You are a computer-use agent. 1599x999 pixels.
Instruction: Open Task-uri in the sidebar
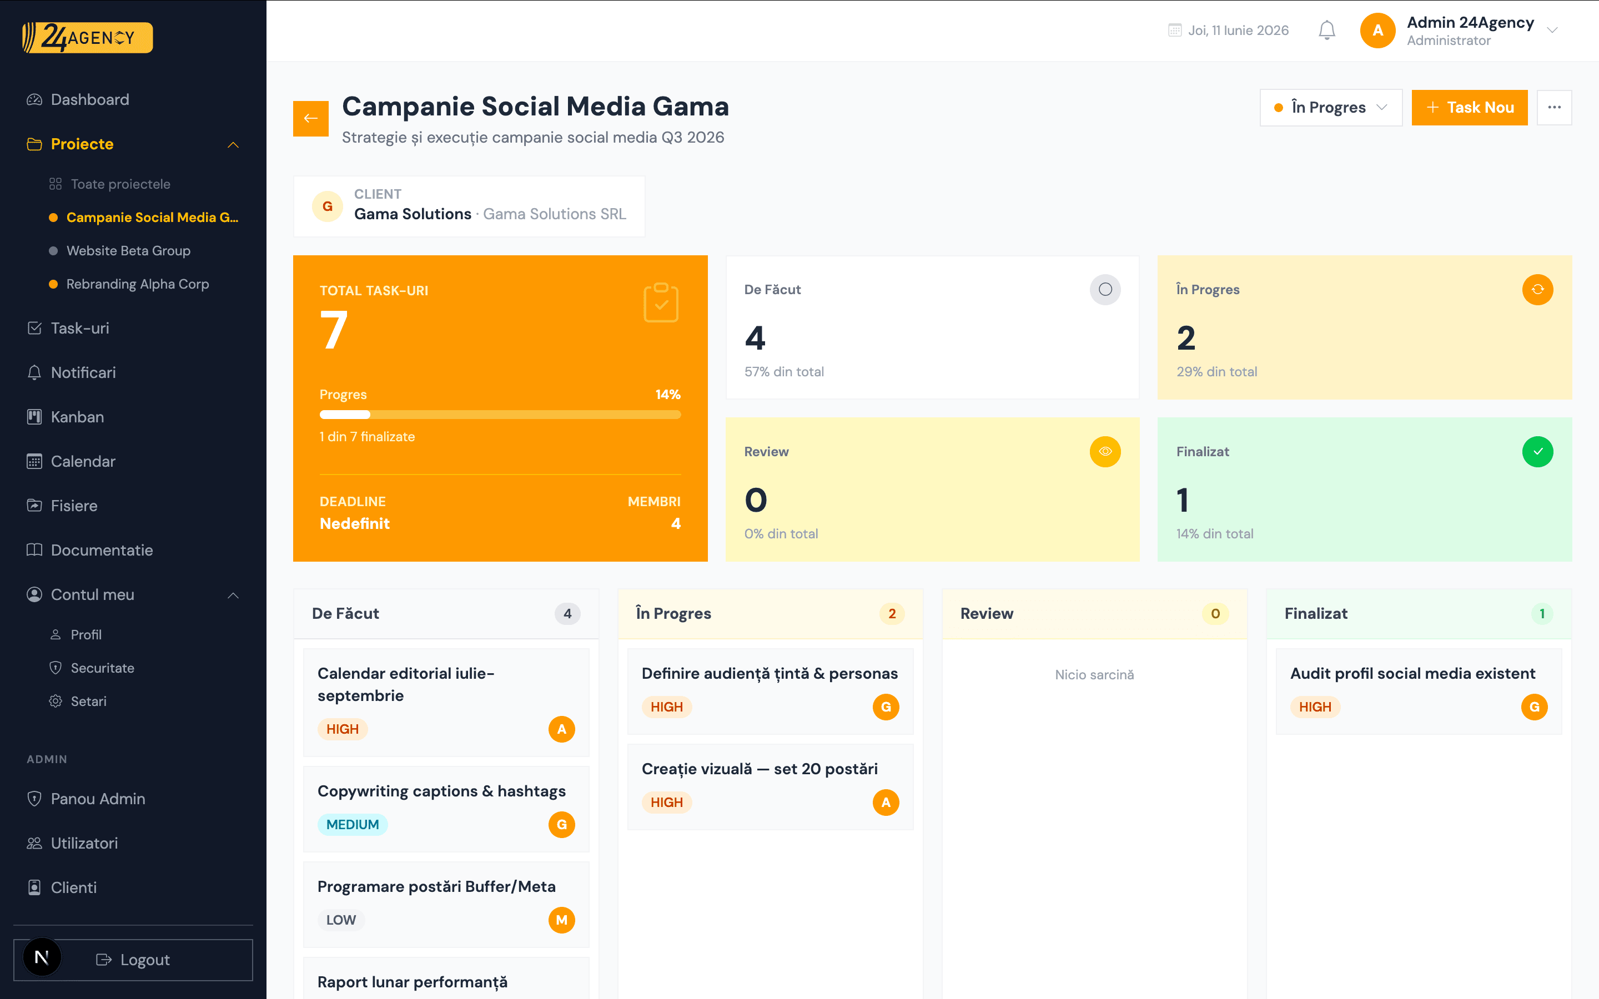(x=133, y=329)
